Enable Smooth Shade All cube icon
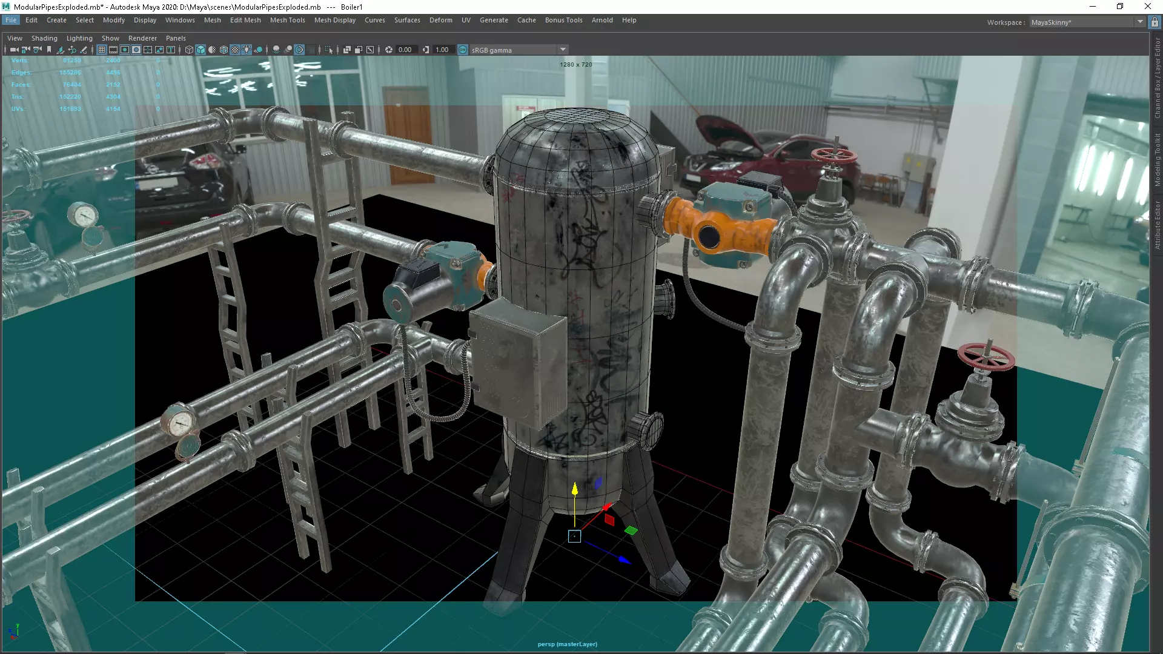Image resolution: width=1163 pixels, height=654 pixels. (x=200, y=50)
